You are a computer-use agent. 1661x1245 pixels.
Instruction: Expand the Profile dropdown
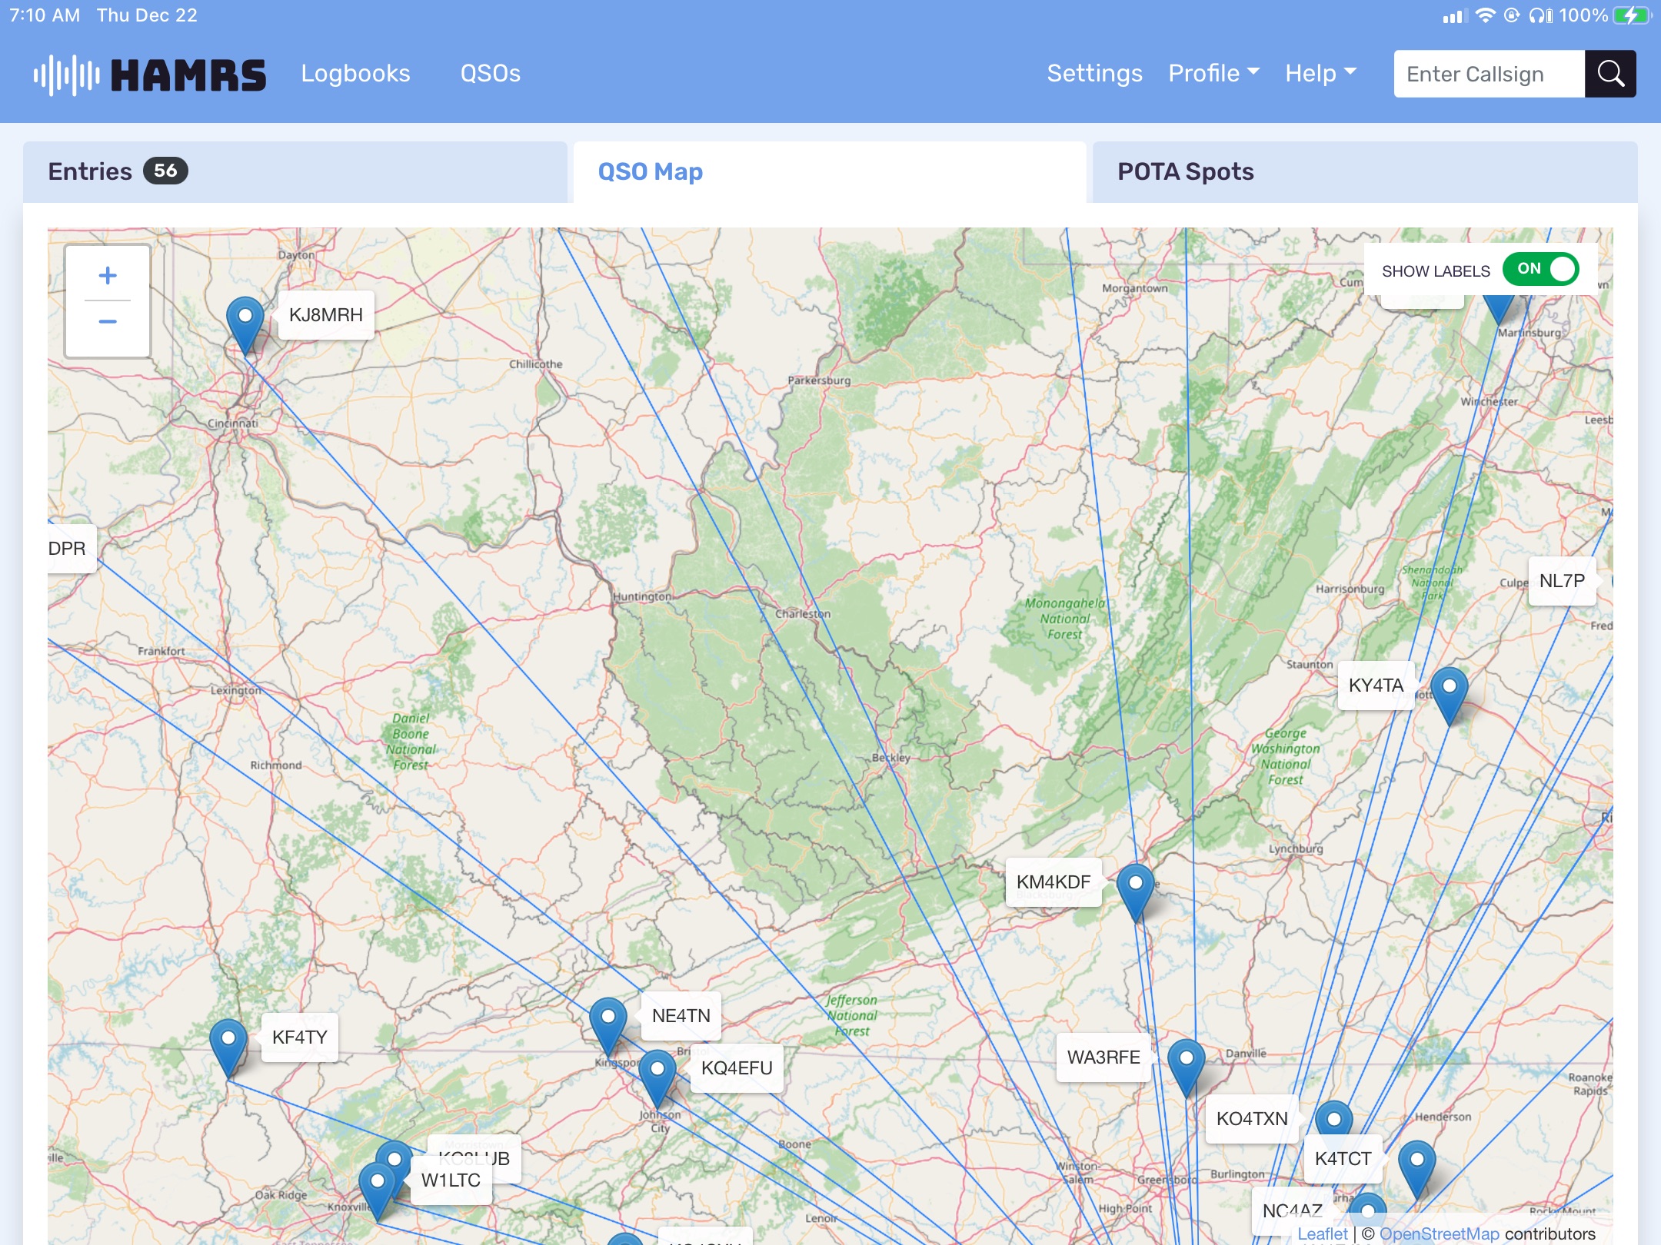[1213, 74]
